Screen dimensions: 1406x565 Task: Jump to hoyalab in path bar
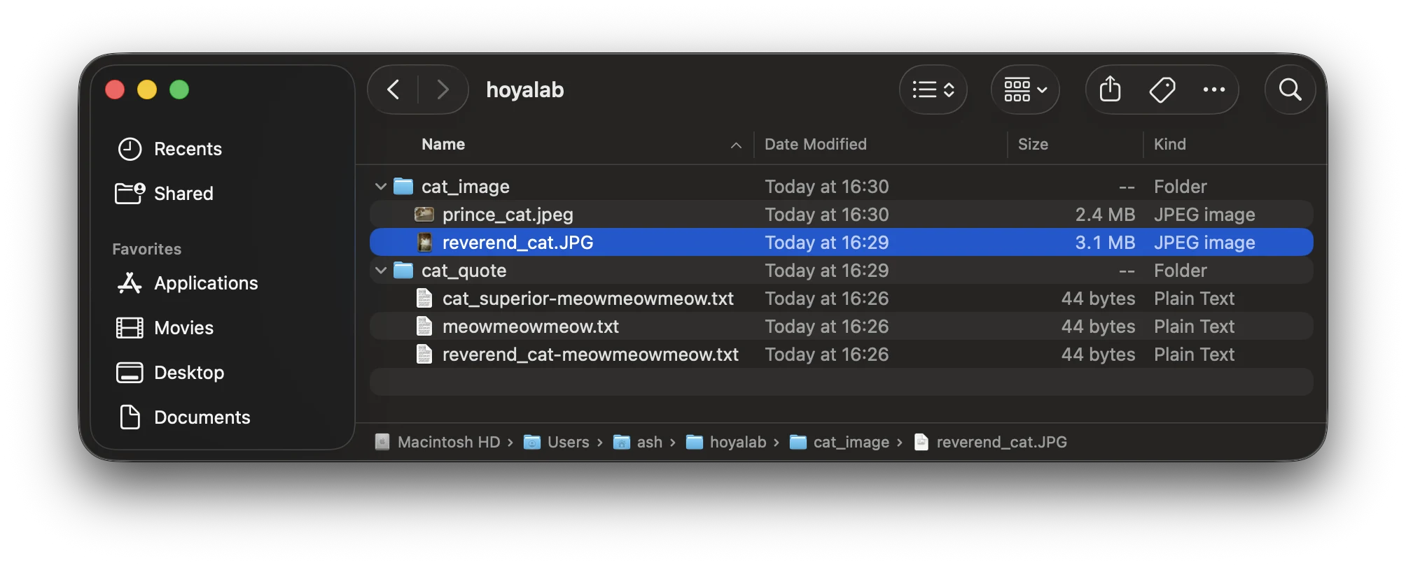click(727, 442)
